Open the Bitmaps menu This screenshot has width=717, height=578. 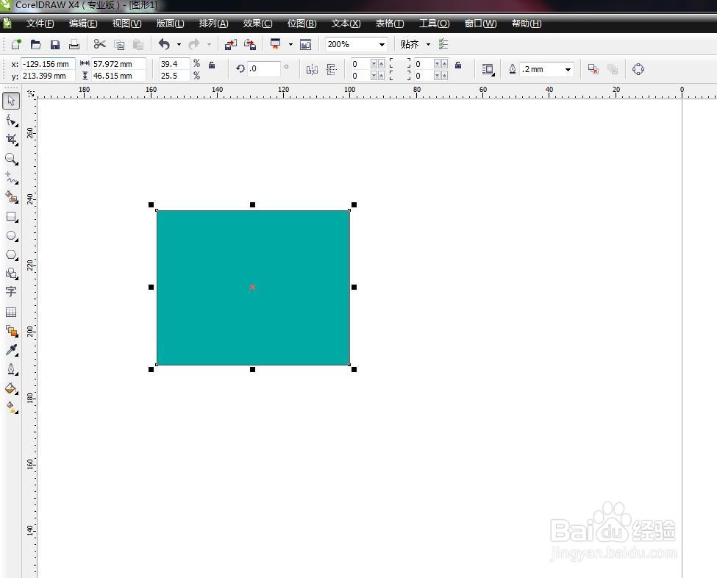pyautogui.click(x=302, y=24)
